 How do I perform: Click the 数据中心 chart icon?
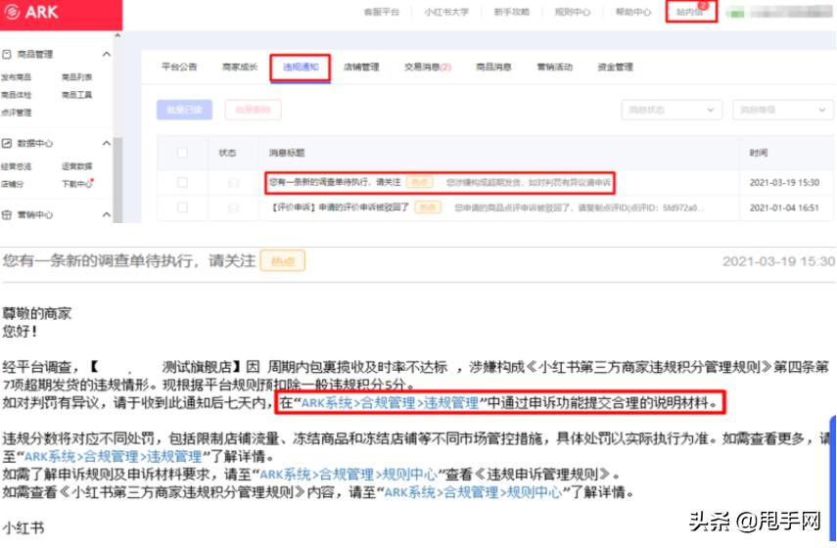[x=7, y=144]
